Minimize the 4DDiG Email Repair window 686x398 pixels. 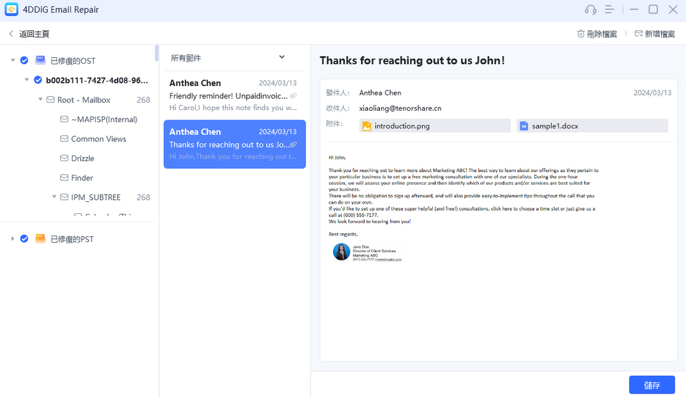point(634,9)
